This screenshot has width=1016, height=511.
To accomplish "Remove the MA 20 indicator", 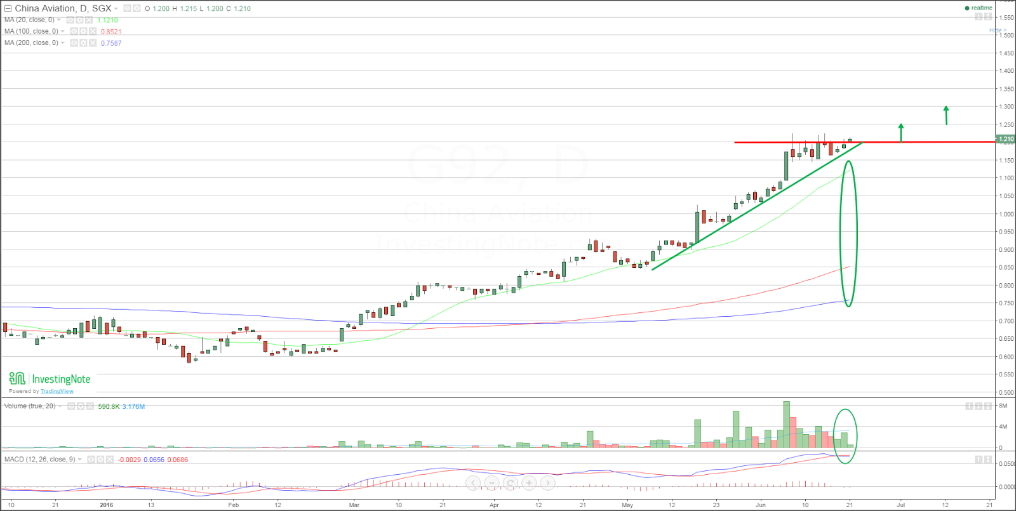I will 89,20.
